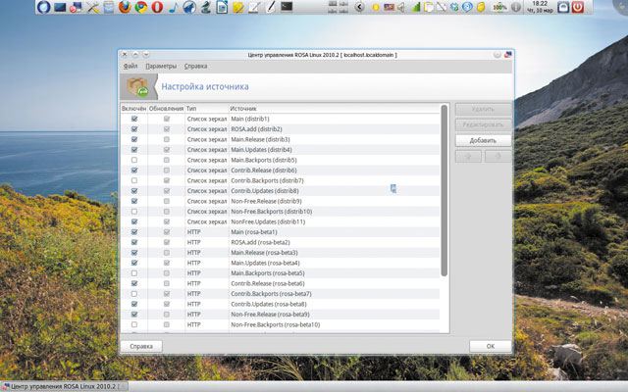Image resolution: width=628 pixels, height=392 pixels.
Task: Click the Удалить button
Action: coord(483,109)
